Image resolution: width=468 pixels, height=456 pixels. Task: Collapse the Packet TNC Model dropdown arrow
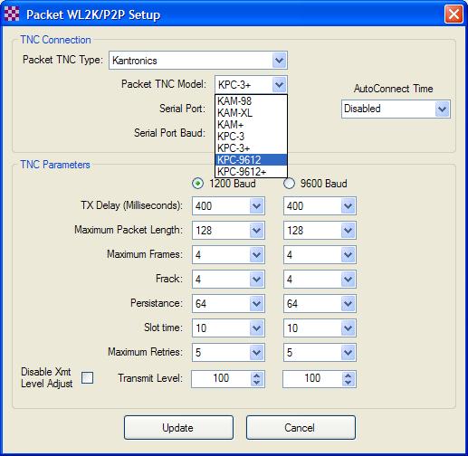pos(279,85)
